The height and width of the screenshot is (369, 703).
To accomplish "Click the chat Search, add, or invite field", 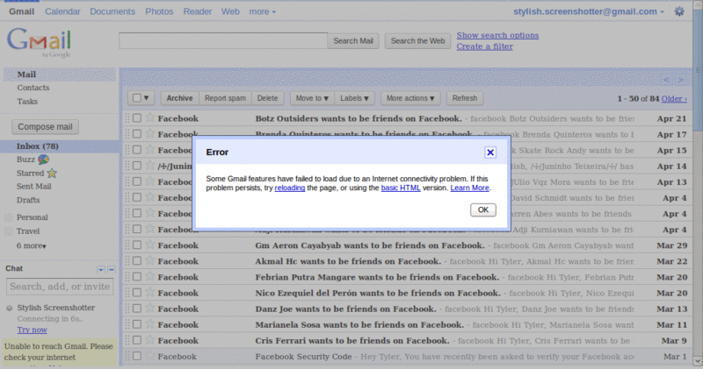I will click(60, 287).
